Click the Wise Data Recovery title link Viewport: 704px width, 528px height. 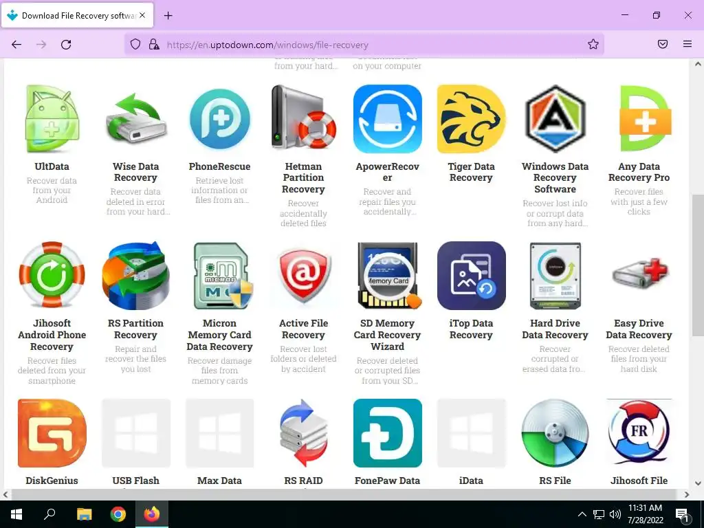135,172
